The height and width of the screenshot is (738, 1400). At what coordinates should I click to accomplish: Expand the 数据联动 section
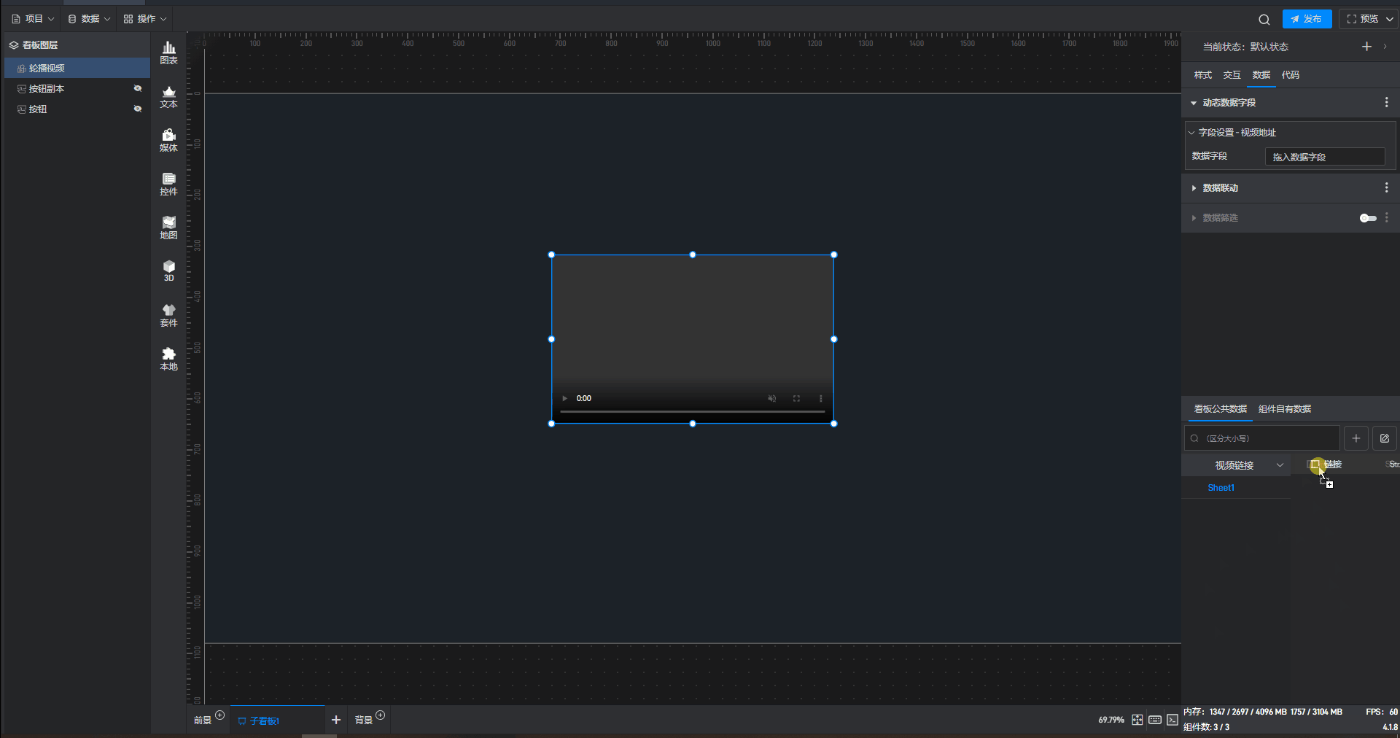1220,188
